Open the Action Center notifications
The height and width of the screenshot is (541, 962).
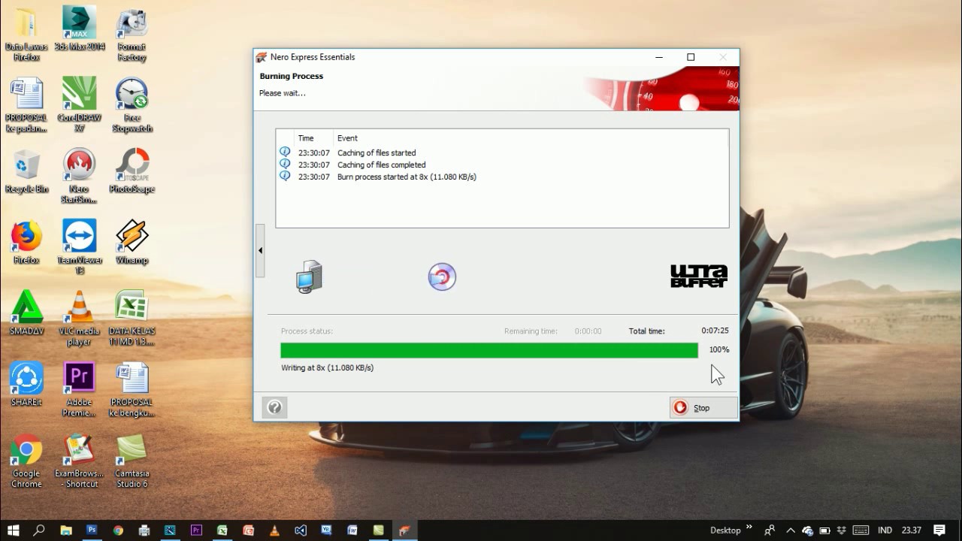coord(939,530)
